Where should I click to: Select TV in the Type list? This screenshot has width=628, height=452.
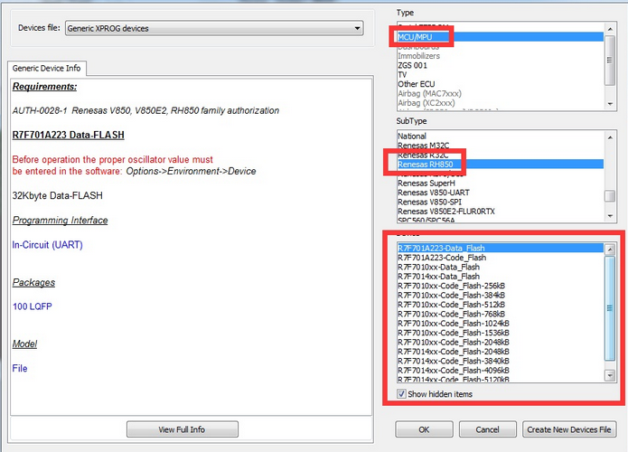click(501, 74)
